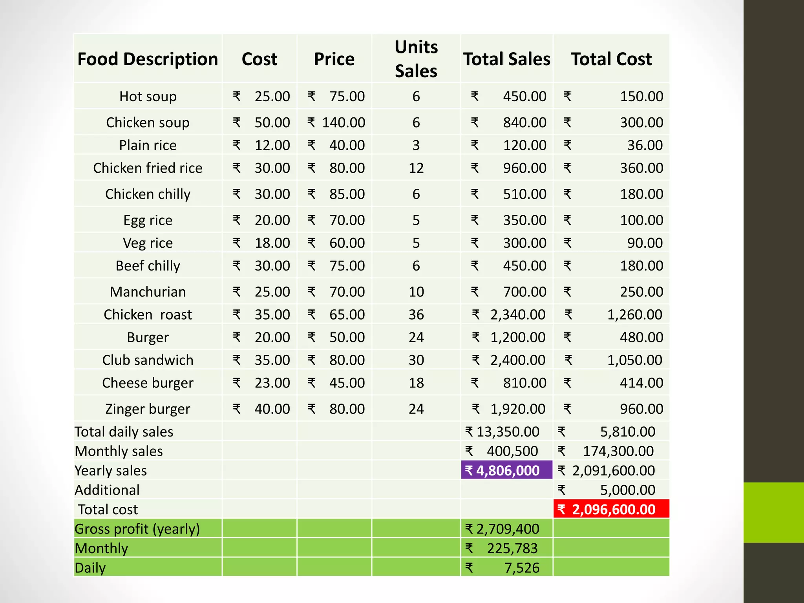Click the Cheese burger units 18
804x603 pixels.
tap(416, 383)
